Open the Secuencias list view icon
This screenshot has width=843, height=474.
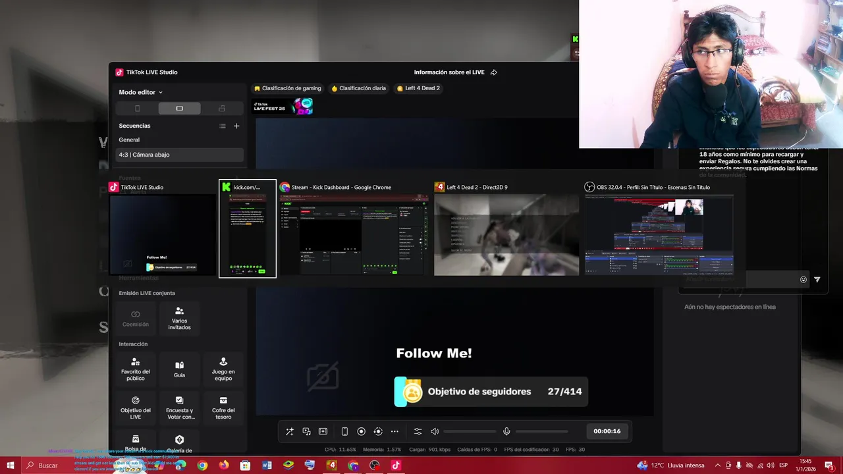pos(223,126)
